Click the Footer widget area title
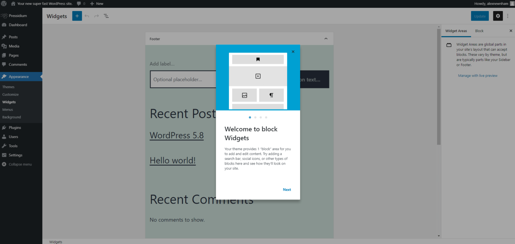Image resolution: width=515 pixels, height=244 pixels. (155, 39)
